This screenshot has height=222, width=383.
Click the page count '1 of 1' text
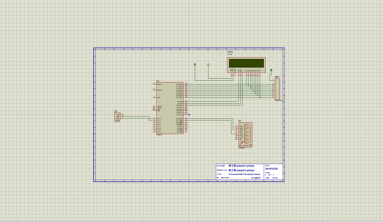(269, 175)
